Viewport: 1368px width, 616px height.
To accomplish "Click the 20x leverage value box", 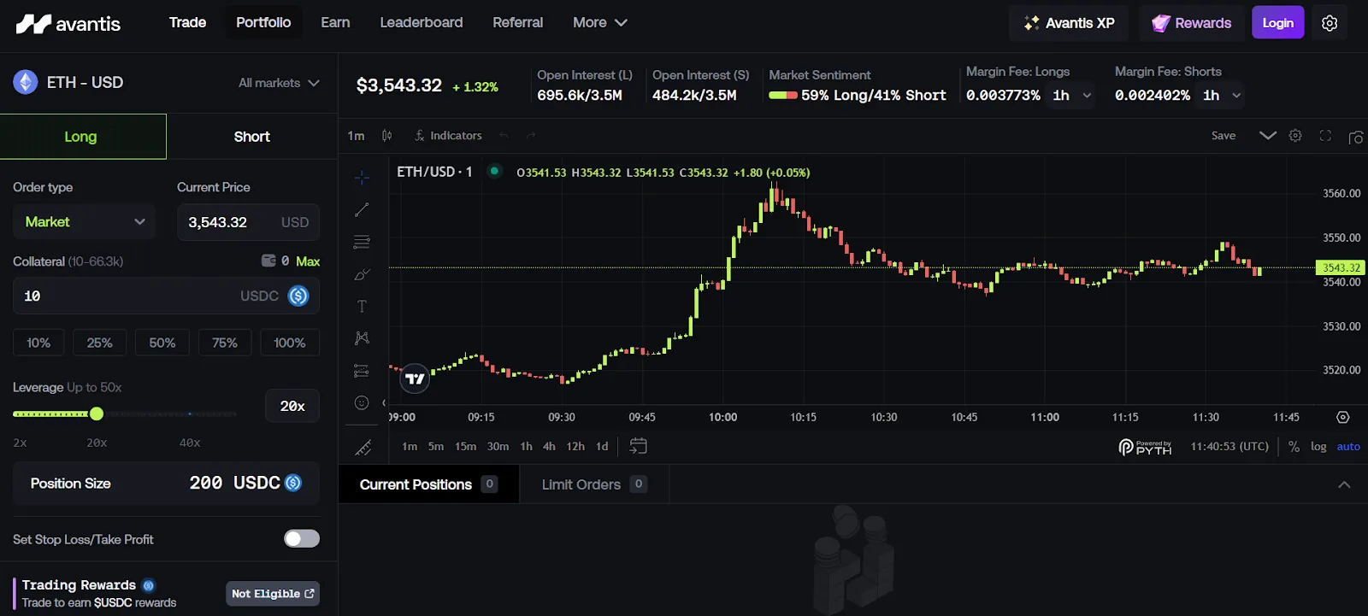I will (x=292, y=406).
